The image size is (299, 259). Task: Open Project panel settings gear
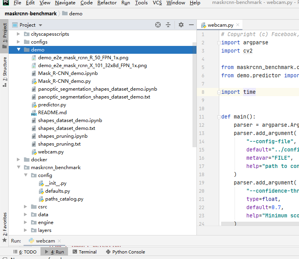click(181, 25)
